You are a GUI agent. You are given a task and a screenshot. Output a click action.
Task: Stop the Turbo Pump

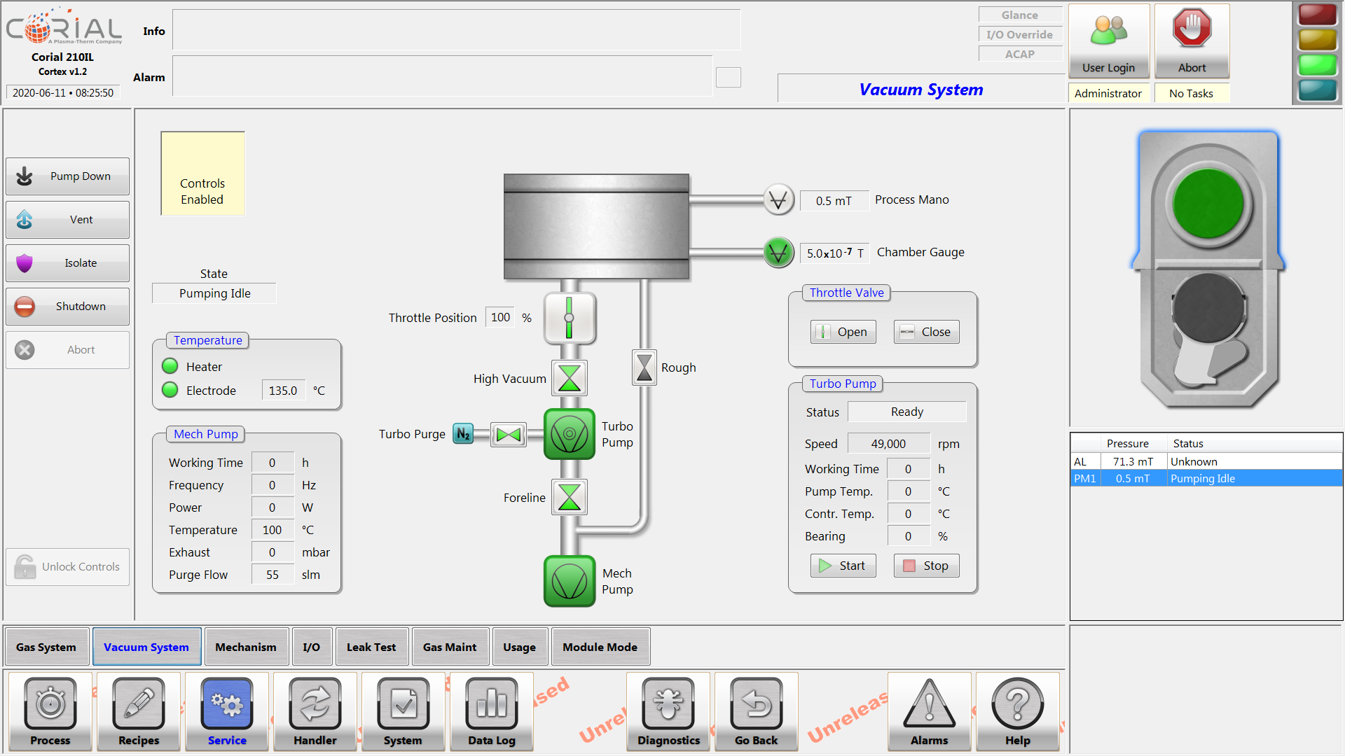(927, 566)
